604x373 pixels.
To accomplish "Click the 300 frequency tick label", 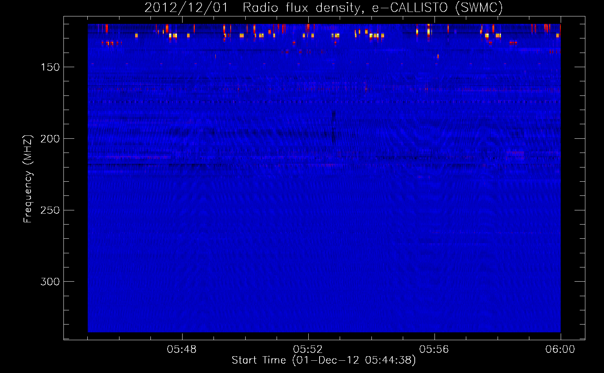I will (50, 282).
